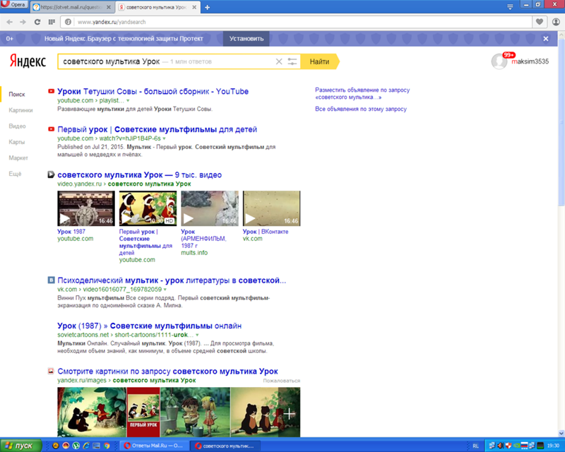The image size is (565, 452).
Task: Open the Opera tab menu icon
Action: [510, 7]
